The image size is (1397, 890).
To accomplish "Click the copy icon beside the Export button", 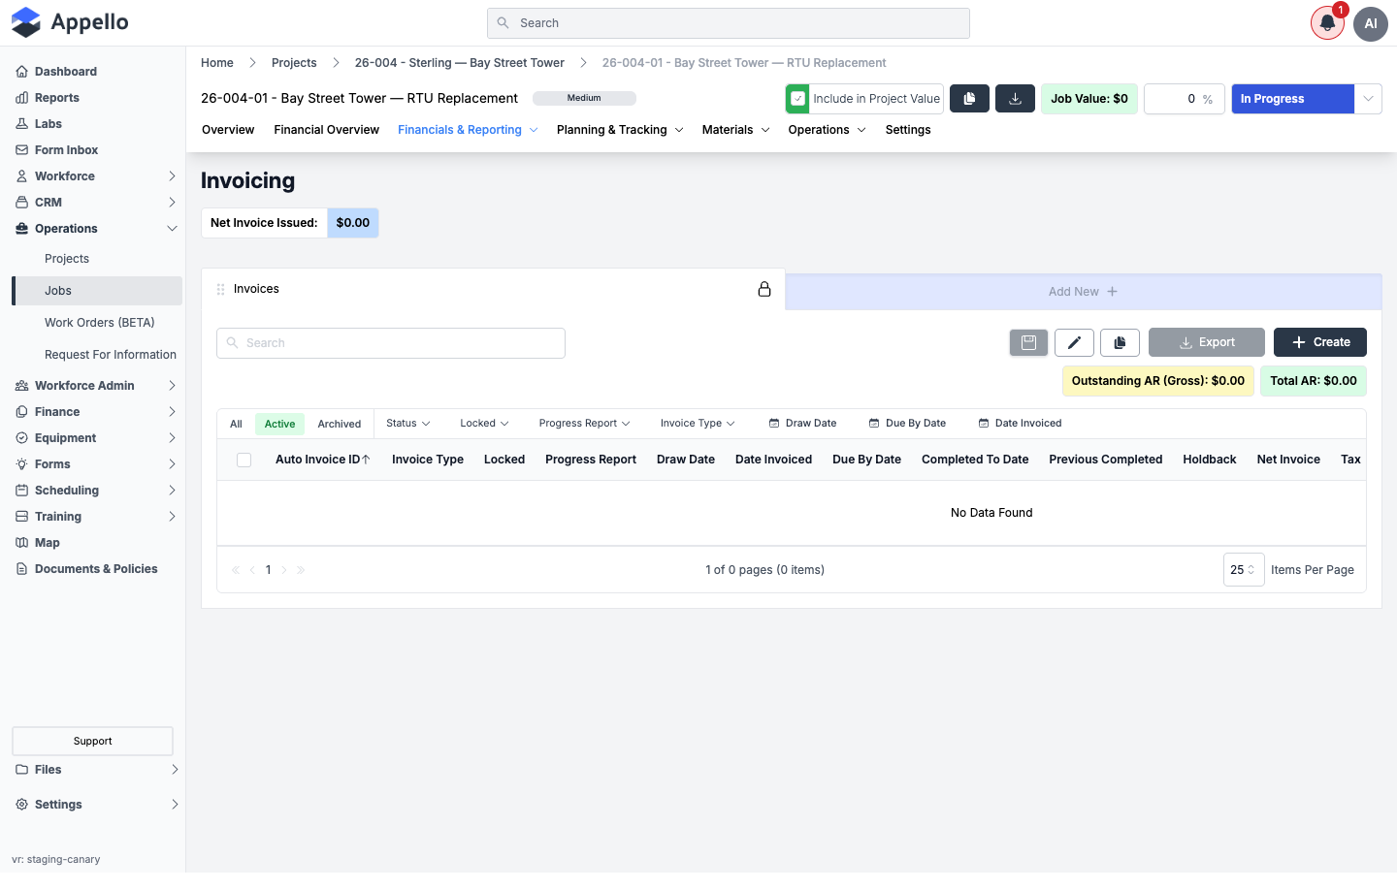I will pos(1120,342).
